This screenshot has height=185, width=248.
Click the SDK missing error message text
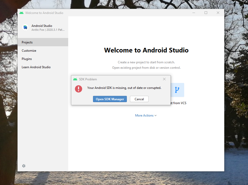(x=124, y=88)
